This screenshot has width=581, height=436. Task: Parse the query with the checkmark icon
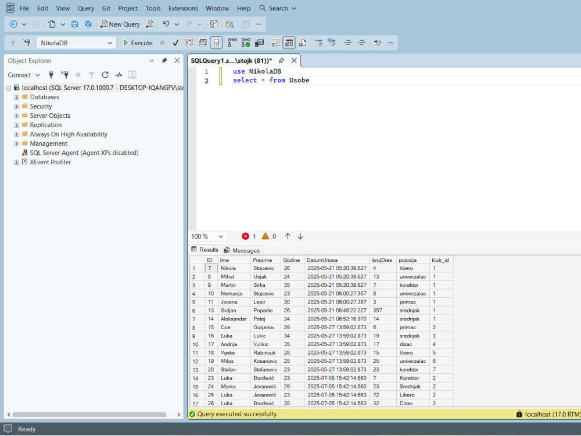tap(175, 43)
